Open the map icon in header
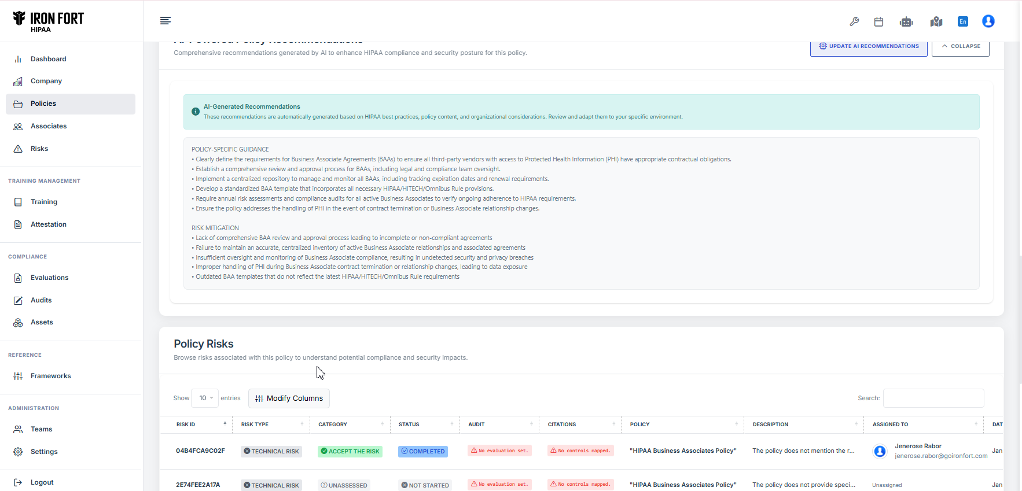The width and height of the screenshot is (1022, 491). click(x=936, y=21)
